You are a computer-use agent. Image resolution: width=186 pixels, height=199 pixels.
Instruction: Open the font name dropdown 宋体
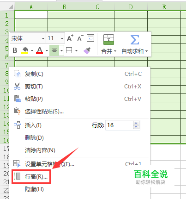(x=43, y=38)
